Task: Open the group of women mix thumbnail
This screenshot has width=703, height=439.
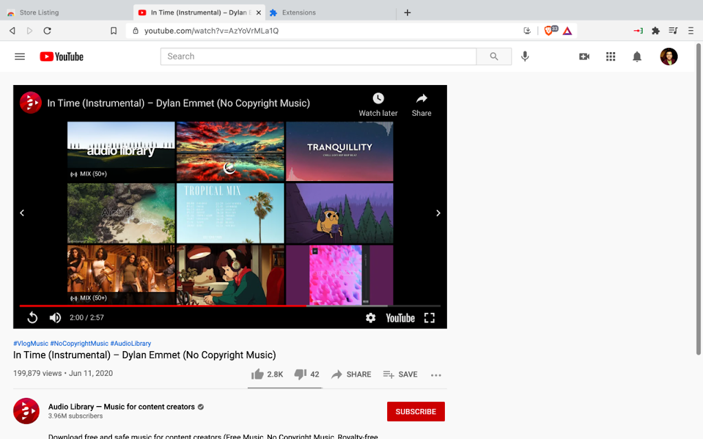Action: click(x=121, y=274)
